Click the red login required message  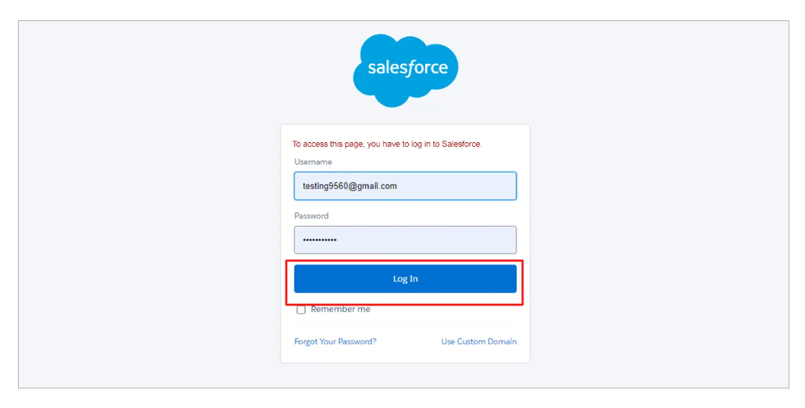tap(387, 144)
